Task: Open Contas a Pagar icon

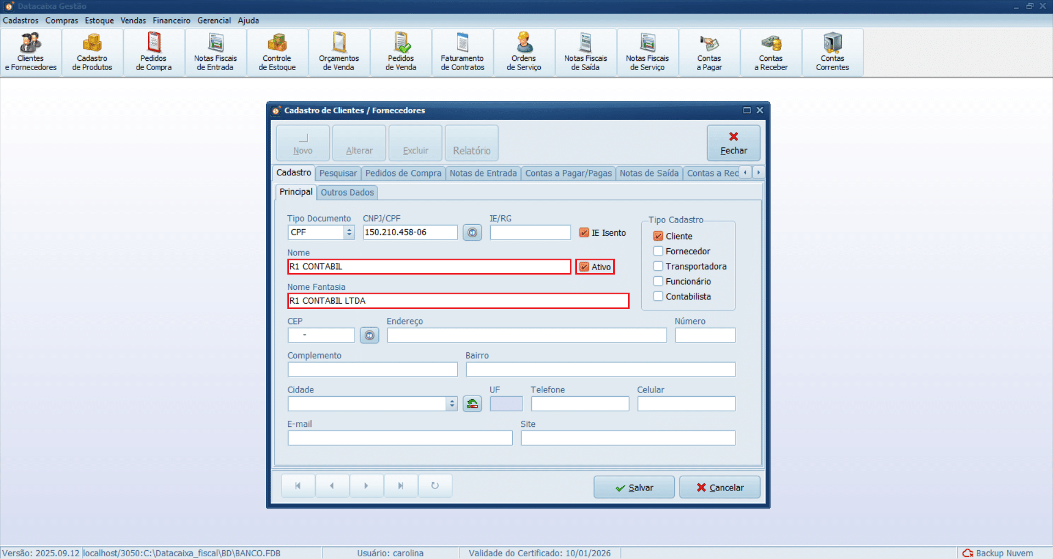Action: point(709,53)
